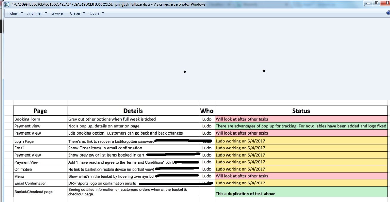Click the "Details" column header

(133, 111)
